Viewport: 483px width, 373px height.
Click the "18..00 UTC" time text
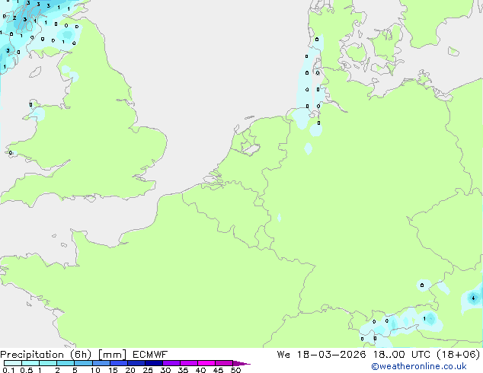pos(401,355)
